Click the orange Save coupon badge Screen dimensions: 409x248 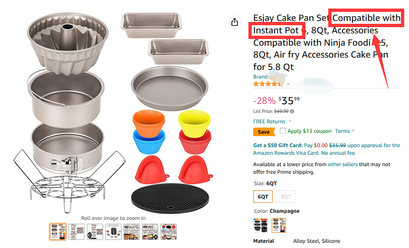pyautogui.click(x=264, y=132)
